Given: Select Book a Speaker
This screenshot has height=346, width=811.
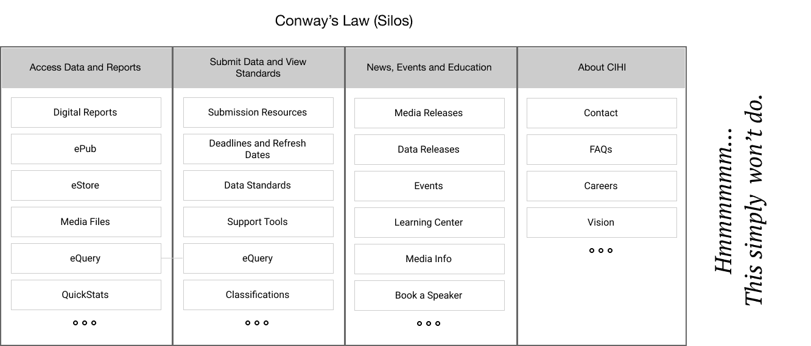Looking at the screenshot, I should 429,296.
